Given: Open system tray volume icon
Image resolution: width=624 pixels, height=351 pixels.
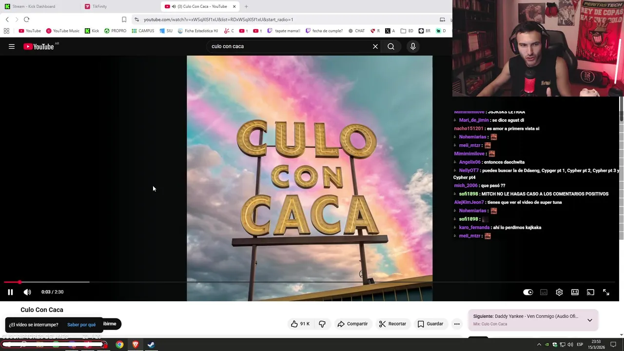Looking at the screenshot, I should 570,345.
